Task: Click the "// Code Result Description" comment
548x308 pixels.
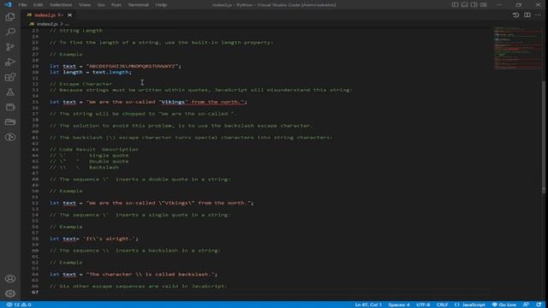Action: 93,149
